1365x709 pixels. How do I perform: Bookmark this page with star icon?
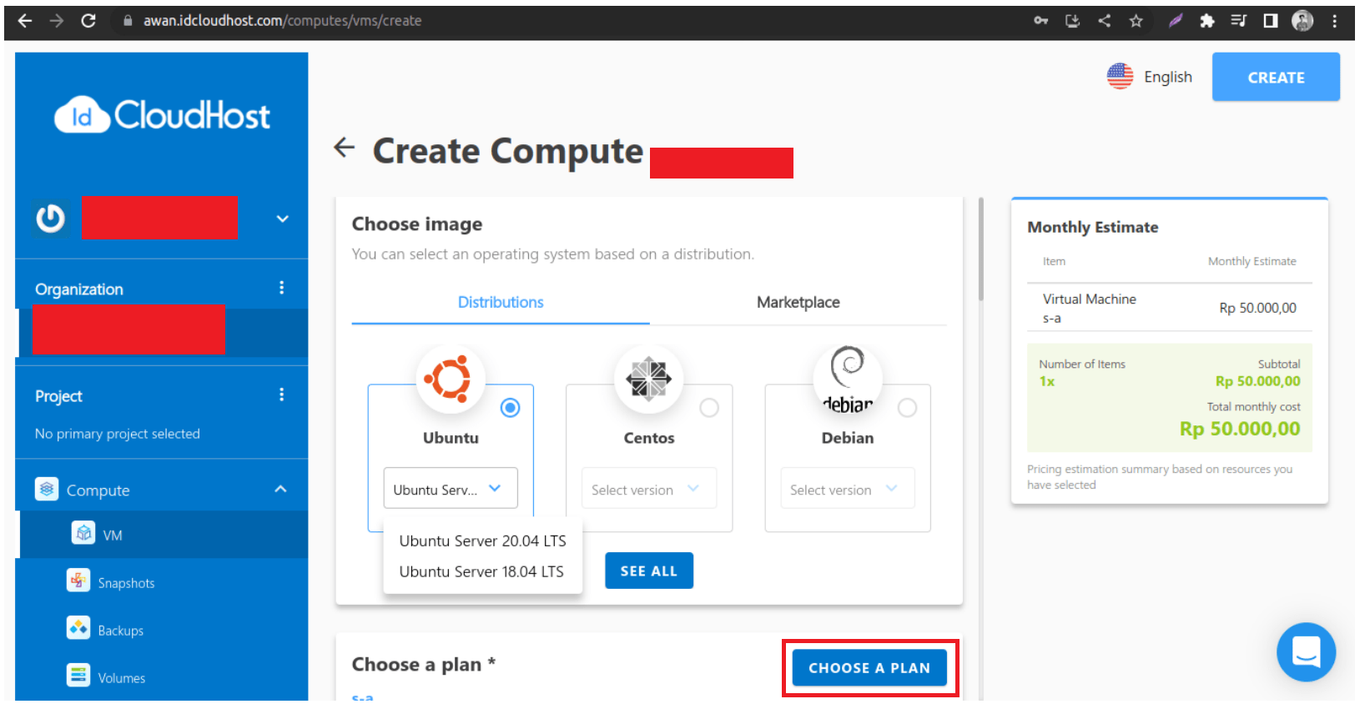coord(1136,21)
